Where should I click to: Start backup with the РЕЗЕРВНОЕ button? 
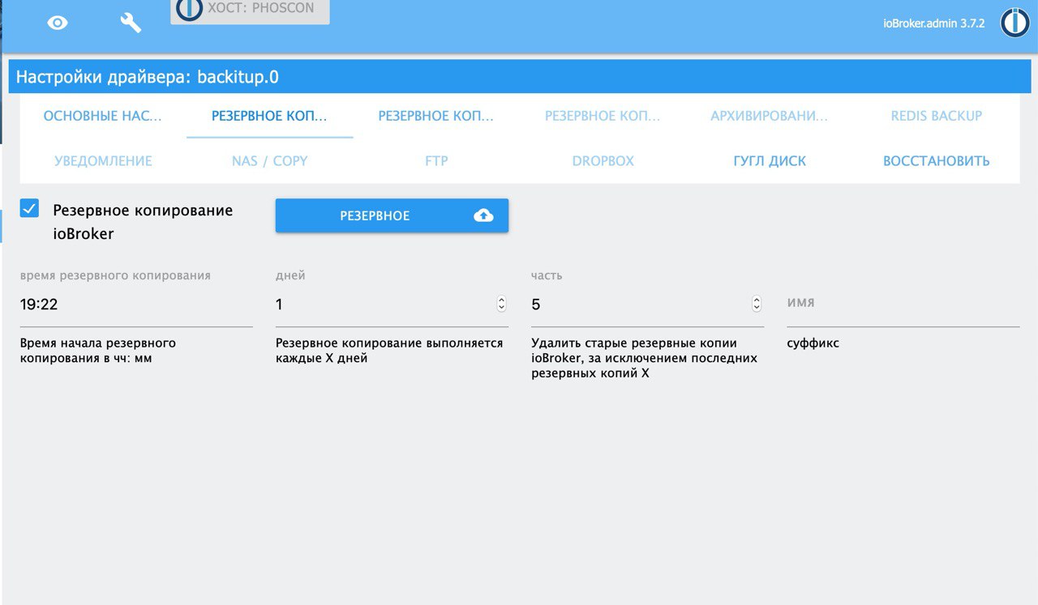(x=392, y=215)
